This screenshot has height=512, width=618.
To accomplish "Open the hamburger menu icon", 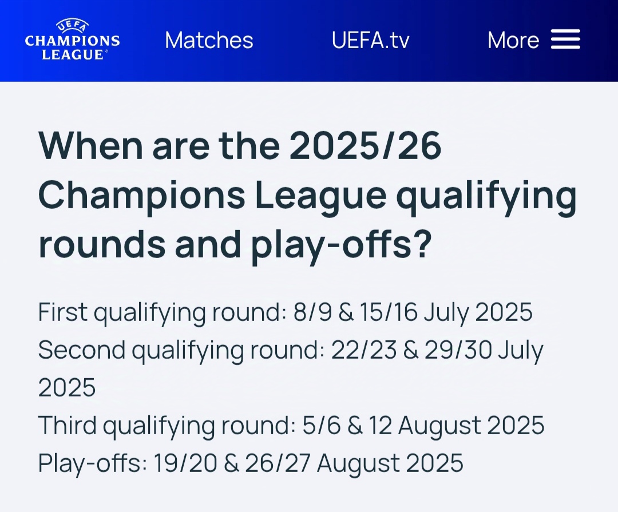I will pos(565,39).
